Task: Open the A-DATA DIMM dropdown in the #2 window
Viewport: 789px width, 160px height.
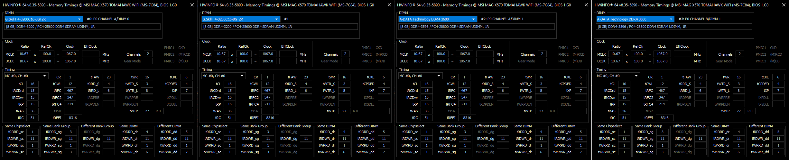Action: (438, 19)
